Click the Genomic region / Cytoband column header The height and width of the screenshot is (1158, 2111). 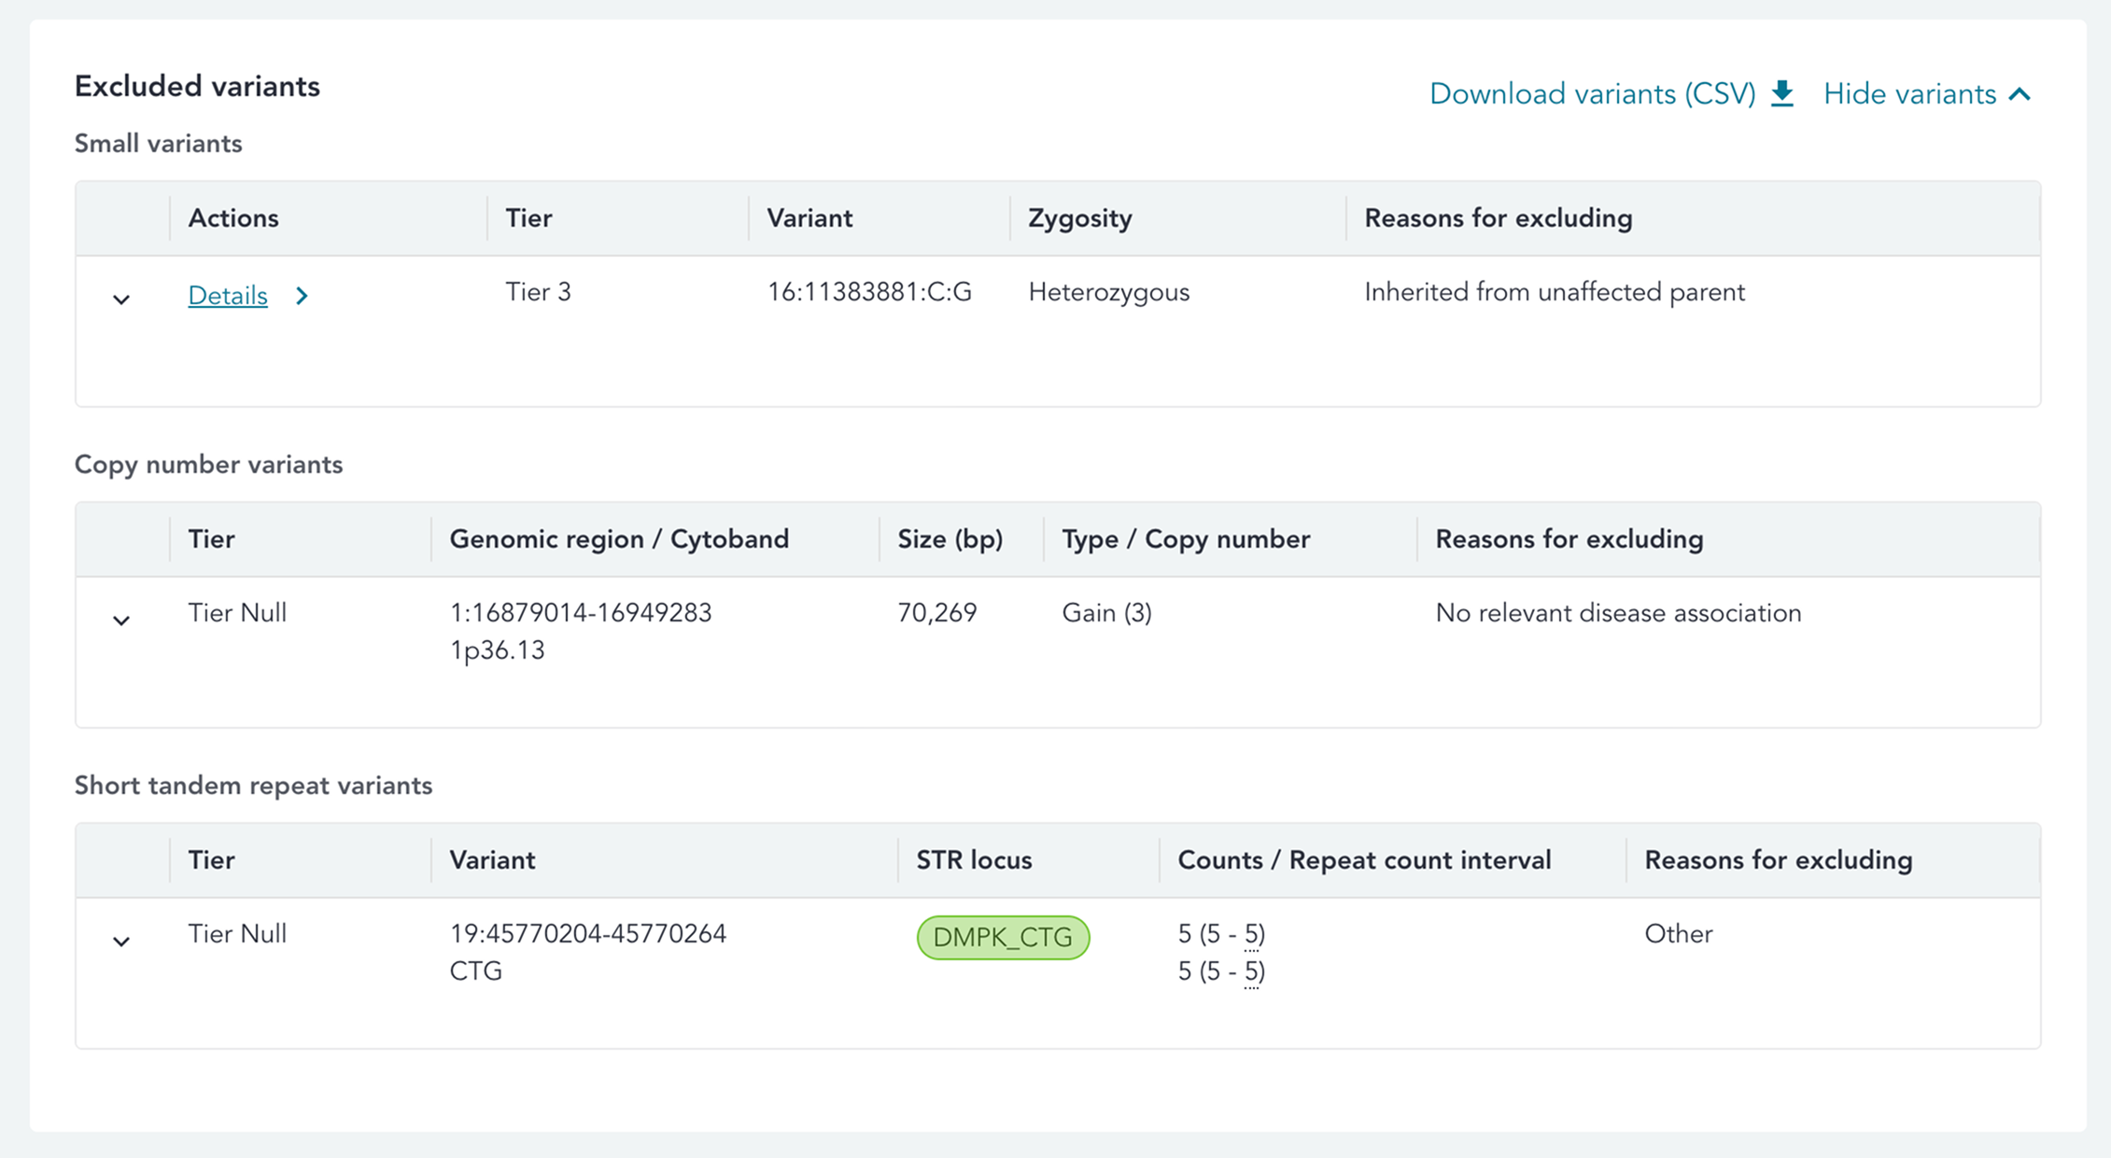619,539
